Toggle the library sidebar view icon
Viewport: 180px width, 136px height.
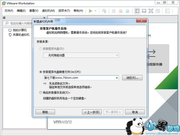[137, 11]
